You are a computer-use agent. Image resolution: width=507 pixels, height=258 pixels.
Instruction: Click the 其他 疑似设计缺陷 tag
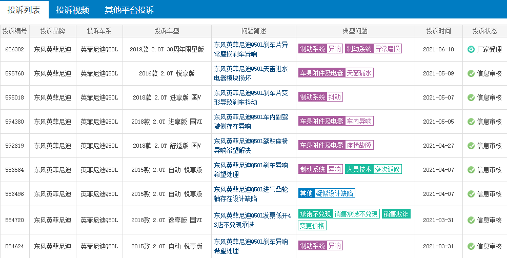pos(327,193)
